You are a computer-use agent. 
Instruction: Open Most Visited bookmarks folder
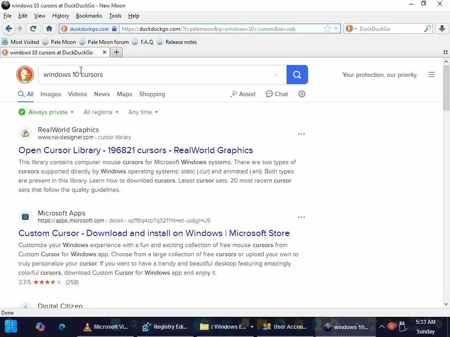click(x=20, y=42)
